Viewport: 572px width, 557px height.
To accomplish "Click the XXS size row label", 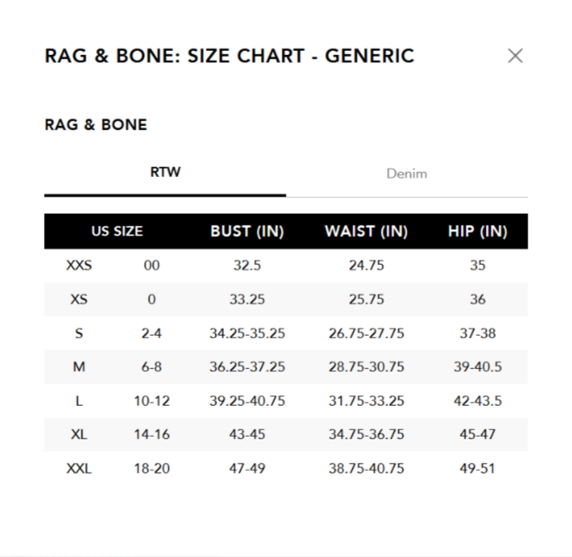I will tap(79, 266).
